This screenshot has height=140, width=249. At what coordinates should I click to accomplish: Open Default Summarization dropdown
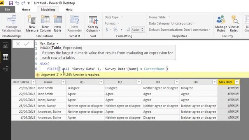pyautogui.click(x=180, y=30)
